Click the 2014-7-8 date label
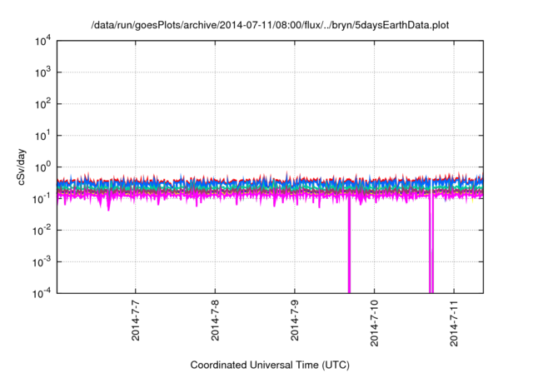The height and width of the screenshot is (373, 533). click(x=215, y=320)
